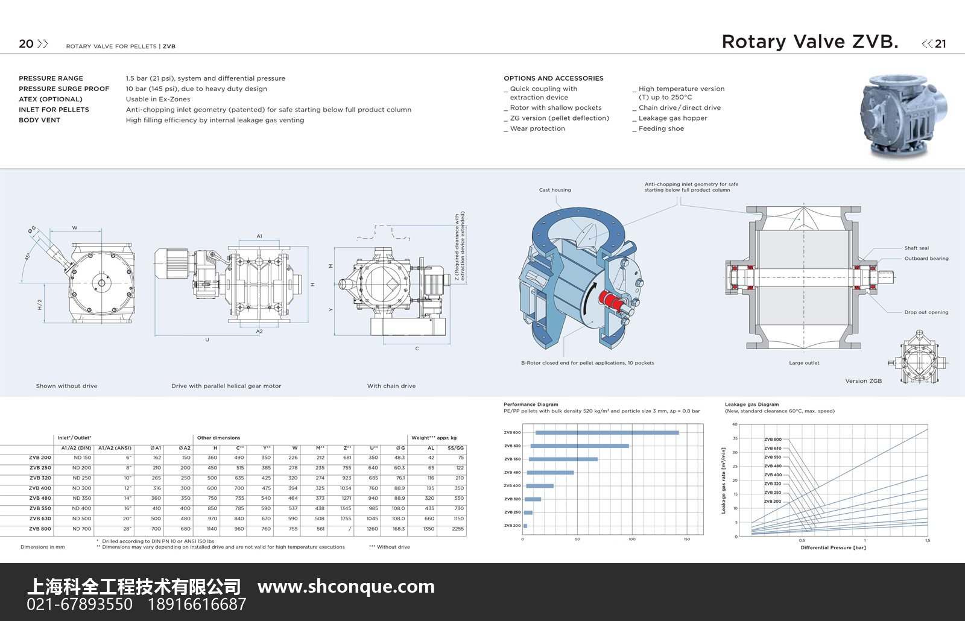Click the ZVB 800 bar in Performance Diagram
The width and height of the screenshot is (965, 621).
[x=607, y=432]
